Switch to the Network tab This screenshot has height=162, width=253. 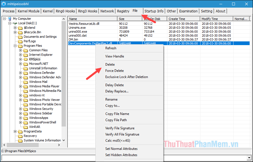107,11
